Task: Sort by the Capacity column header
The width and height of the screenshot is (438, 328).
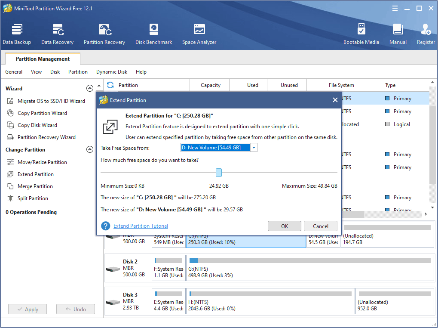Action: tap(210, 85)
